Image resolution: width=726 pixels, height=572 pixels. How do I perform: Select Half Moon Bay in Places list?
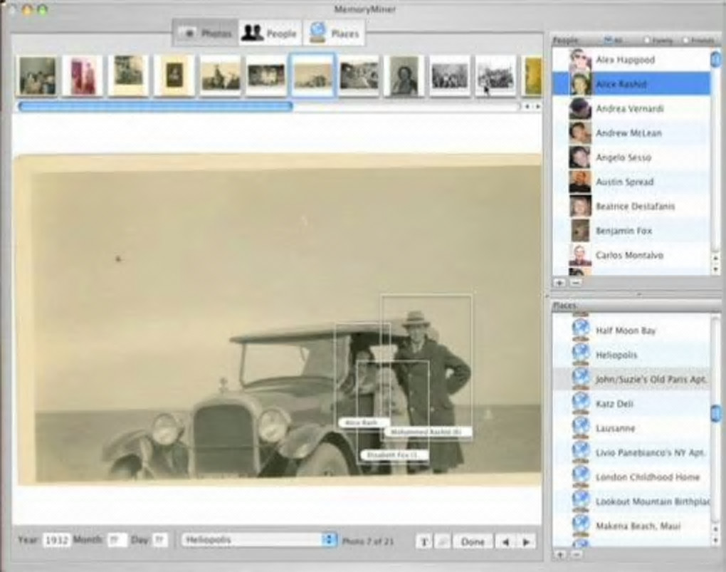click(x=626, y=331)
